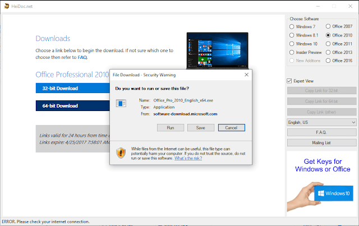This screenshot has height=226, width=359.
Task: Close the HeiDoc.net window
Action: point(350,6)
